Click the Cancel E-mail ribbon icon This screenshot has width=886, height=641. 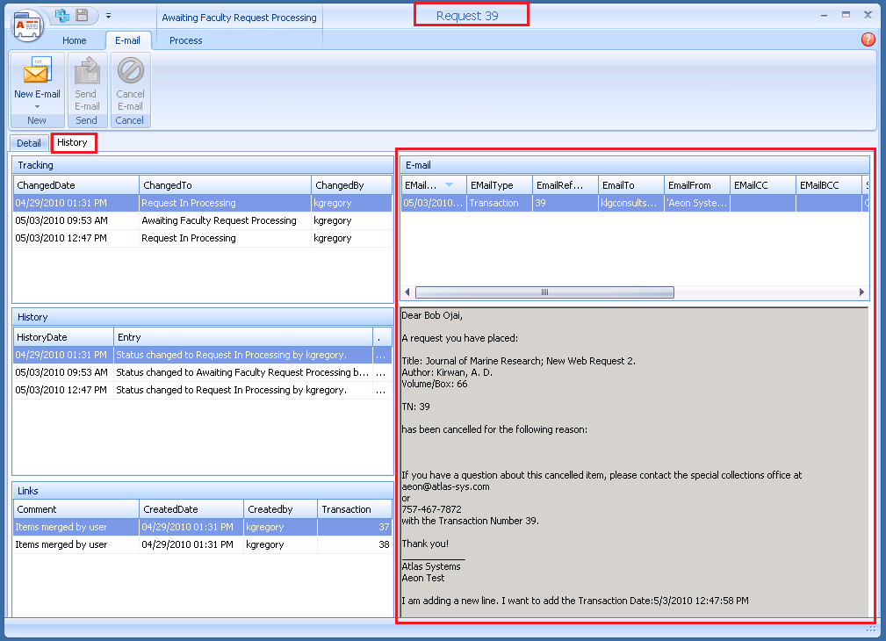(130, 73)
